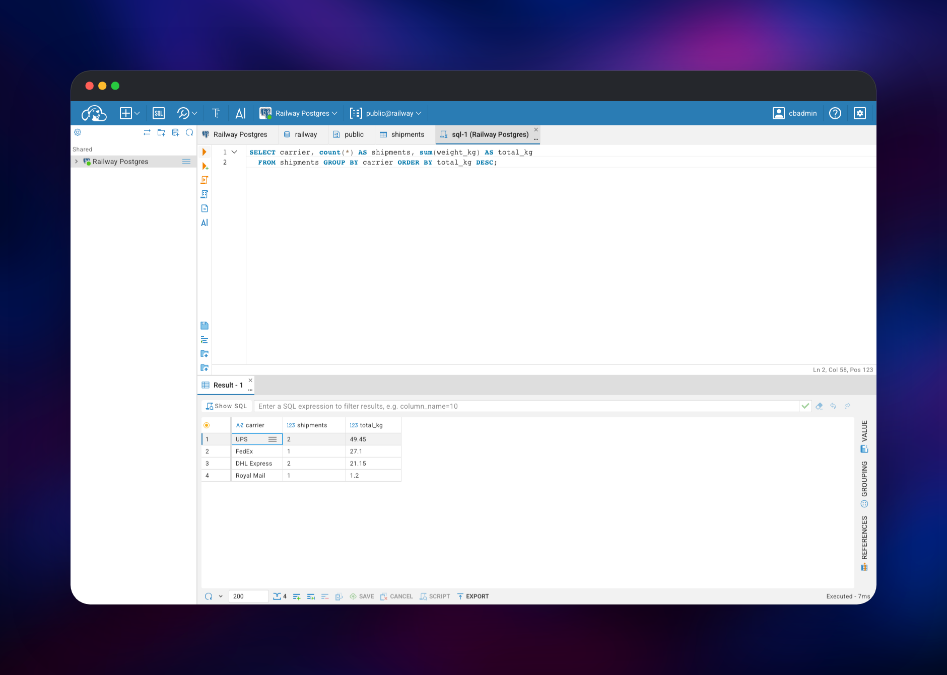
Task: Open the Railway Postgres connection selector
Action: (298, 113)
